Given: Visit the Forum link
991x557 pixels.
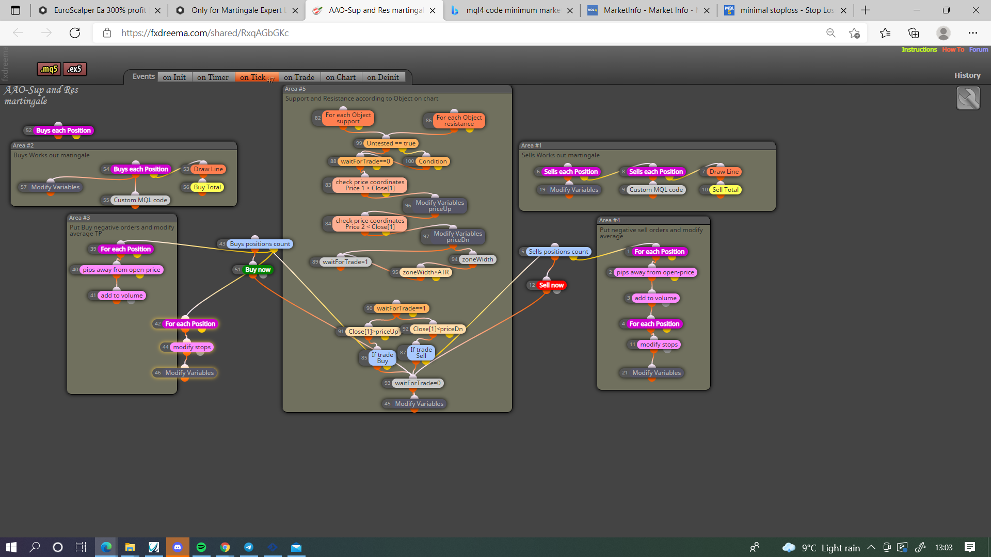Looking at the screenshot, I should coord(979,50).
